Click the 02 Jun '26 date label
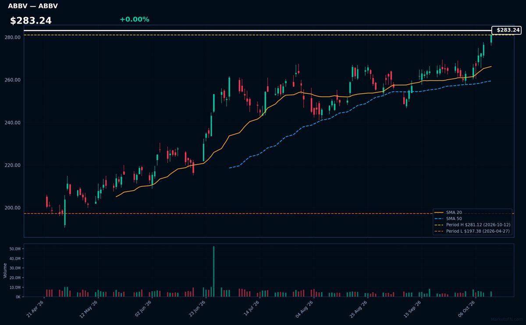 tap(143, 309)
